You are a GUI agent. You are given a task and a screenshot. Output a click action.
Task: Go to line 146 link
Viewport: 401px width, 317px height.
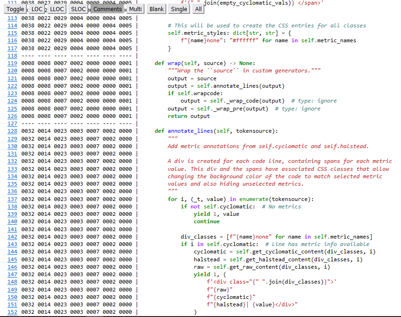coord(12,267)
